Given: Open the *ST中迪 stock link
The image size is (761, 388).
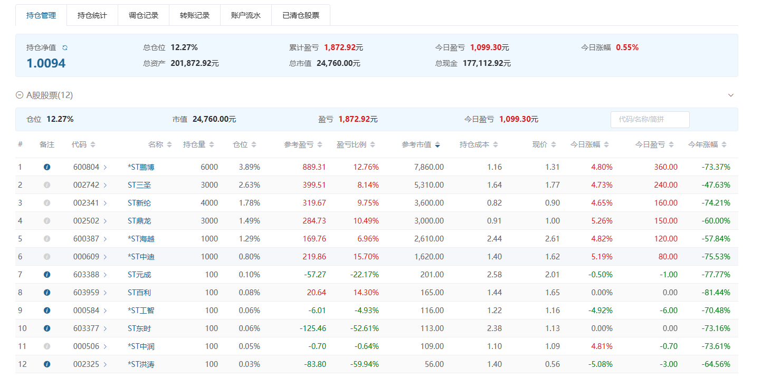Looking at the screenshot, I should coord(141,257).
